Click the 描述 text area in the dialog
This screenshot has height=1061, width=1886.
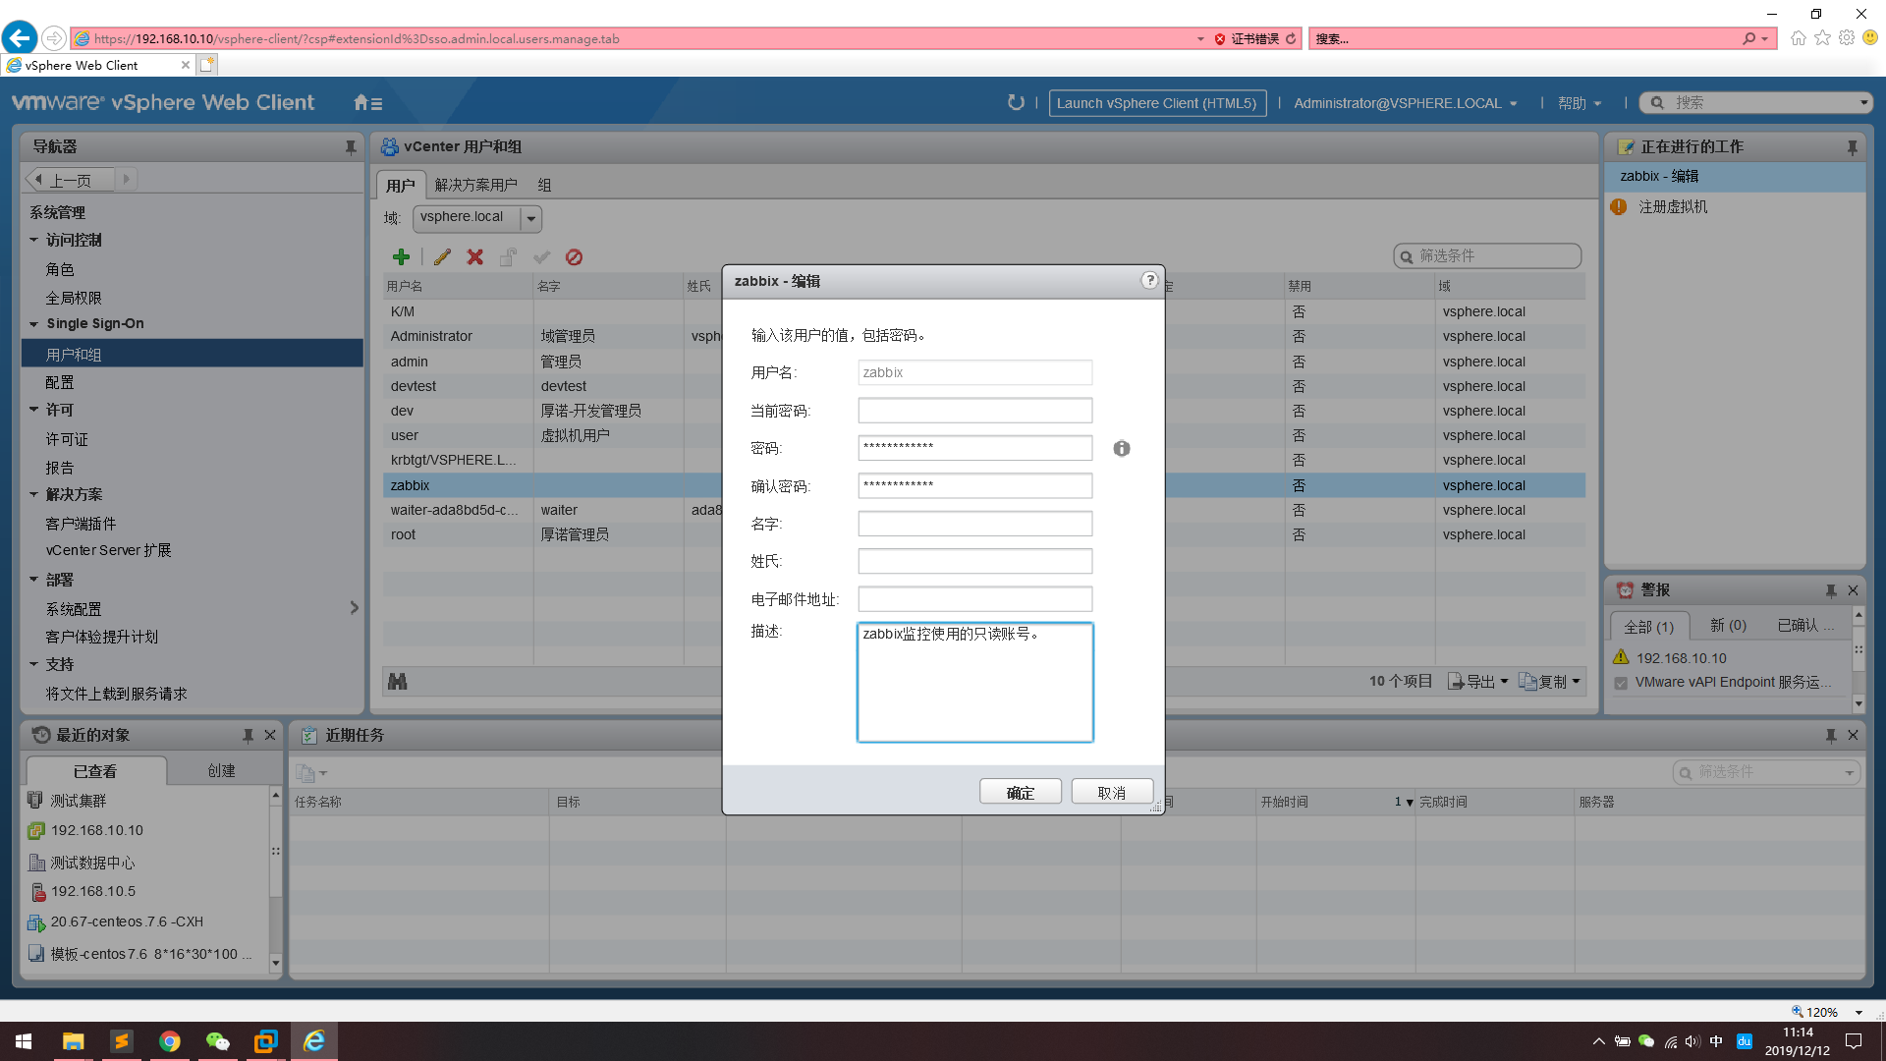click(974, 683)
